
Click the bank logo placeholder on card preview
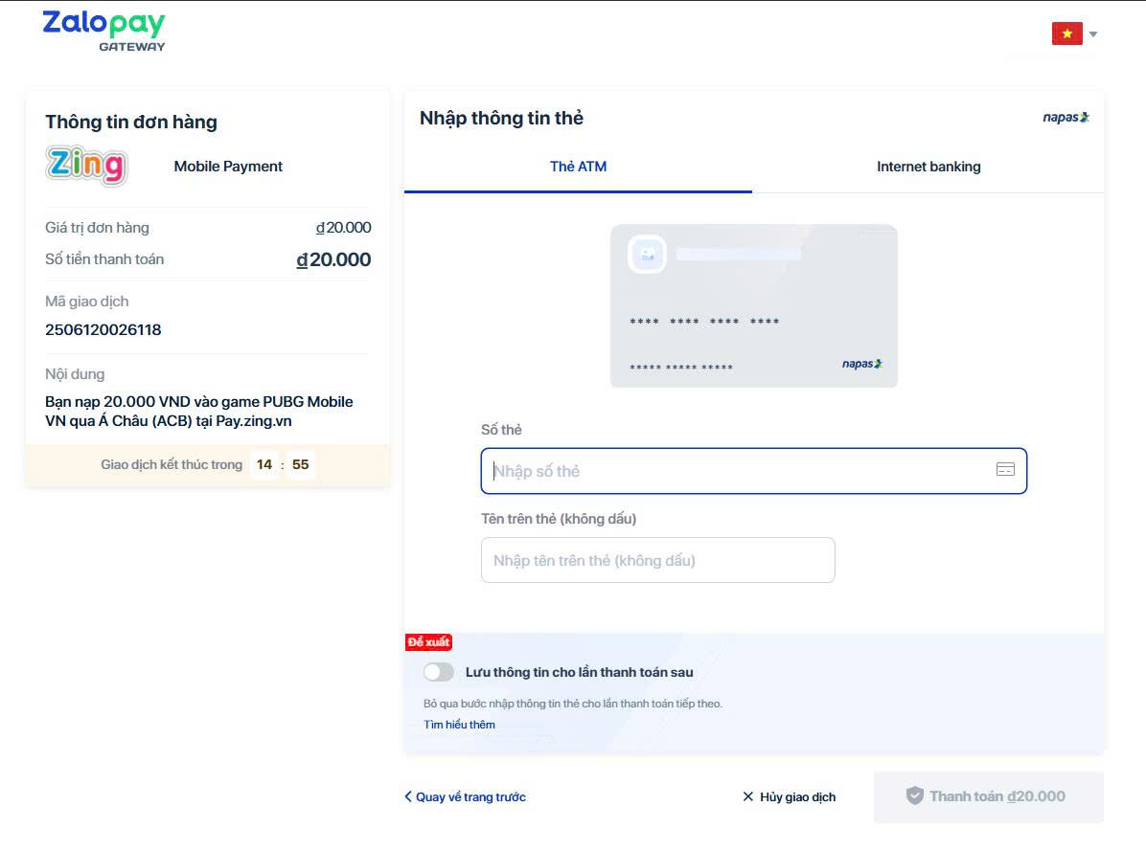coord(647,255)
